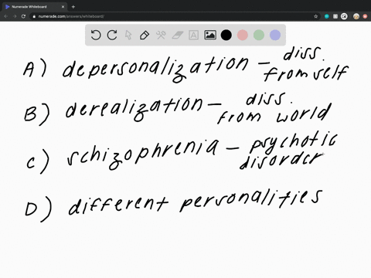The width and height of the screenshot is (371, 278).
Task: Pick the lavender blue pen color
Action: click(x=275, y=35)
